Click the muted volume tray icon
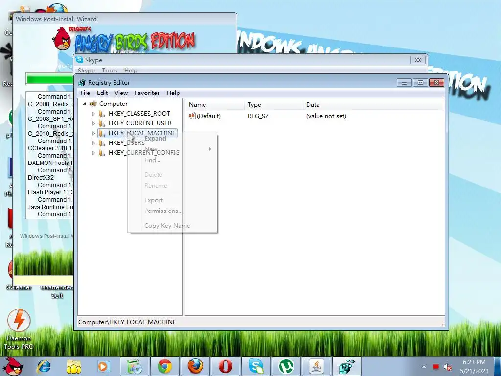Viewport: 501px width, 376px height. [448, 367]
